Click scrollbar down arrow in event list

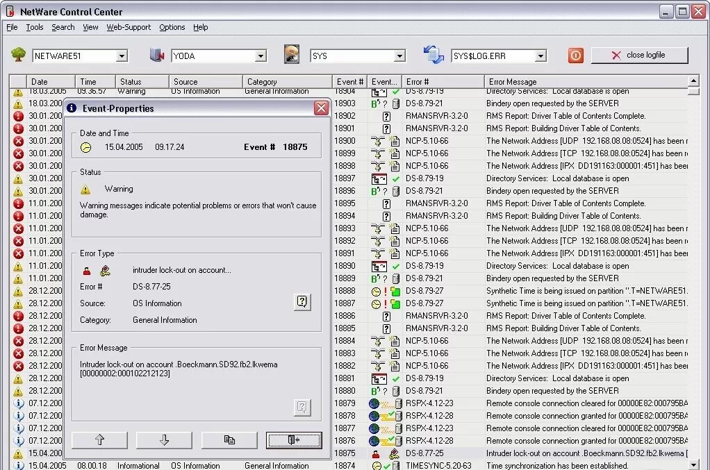click(693, 464)
